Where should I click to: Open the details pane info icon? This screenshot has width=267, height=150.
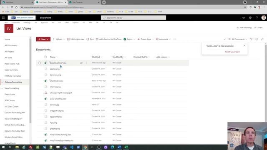click(257, 39)
